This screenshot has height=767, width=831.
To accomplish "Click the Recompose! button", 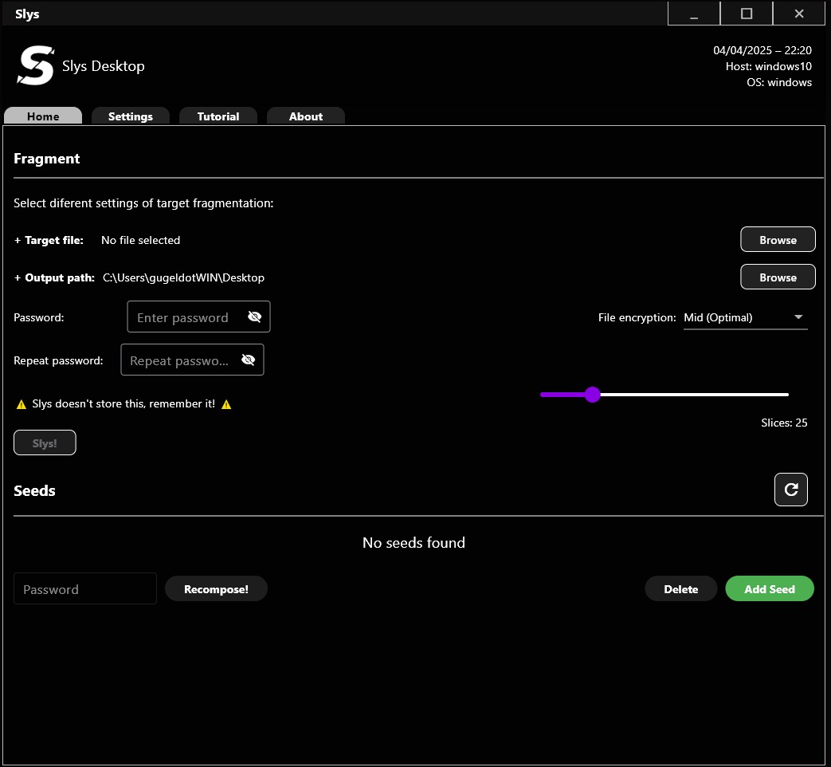I will (x=216, y=588).
